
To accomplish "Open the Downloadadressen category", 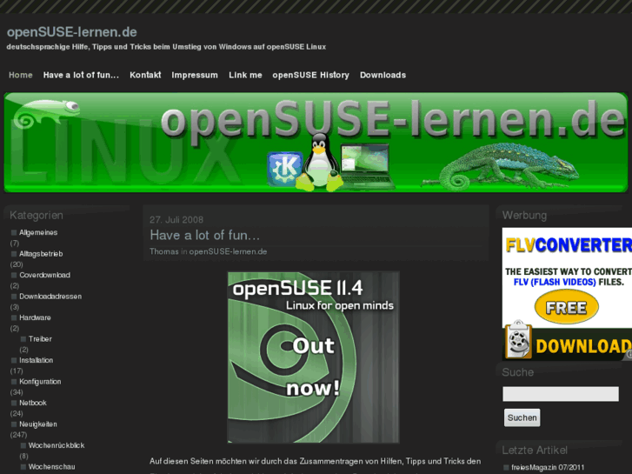I will pos(50,297).
